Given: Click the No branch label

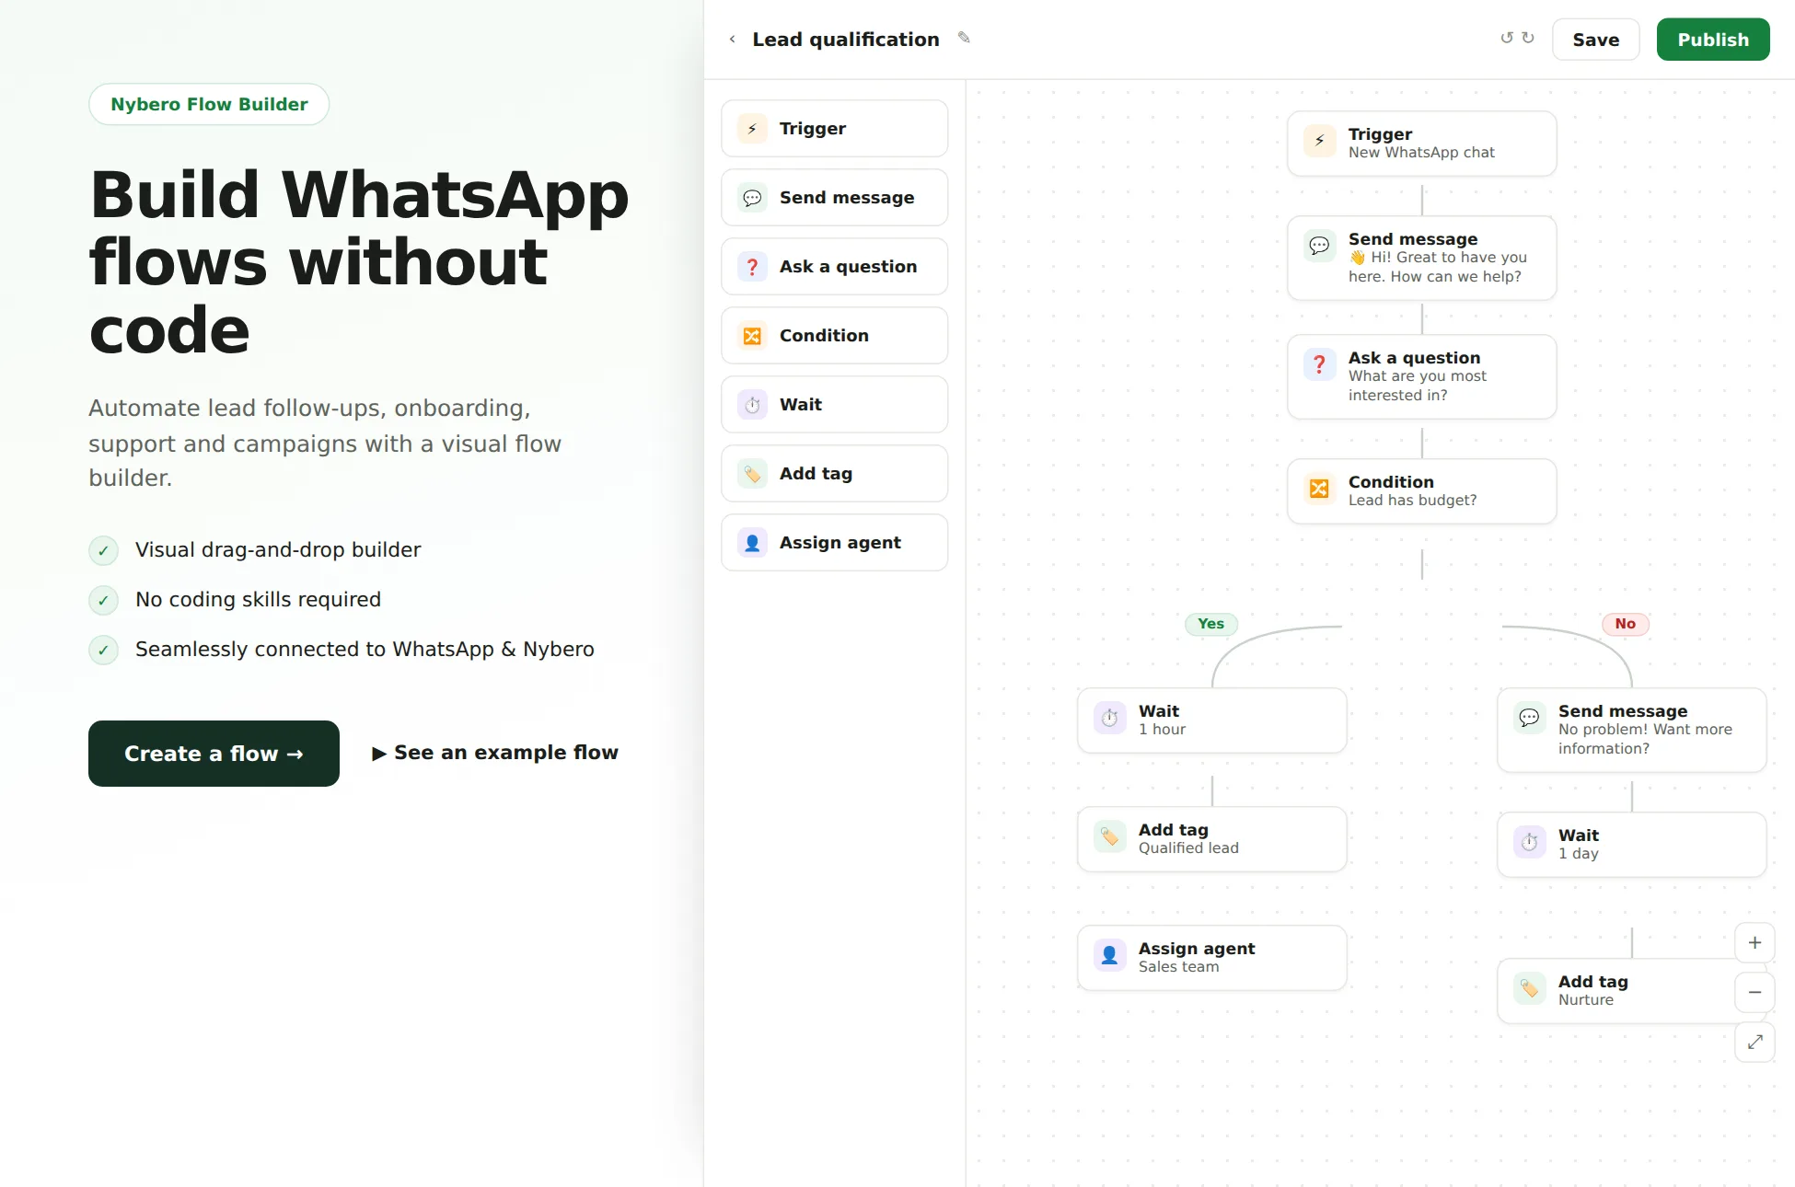Looking at the screenshot, I should (x=1625, y=624).
